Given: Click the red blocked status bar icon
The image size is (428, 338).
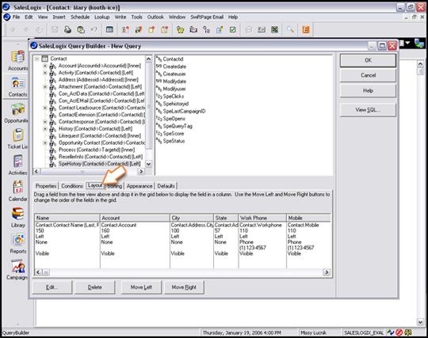Looking at the screenshot, I should 399,332.
